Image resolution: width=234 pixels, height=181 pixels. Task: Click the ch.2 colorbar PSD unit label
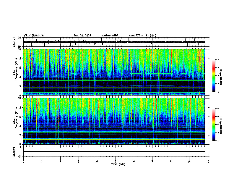221,126
